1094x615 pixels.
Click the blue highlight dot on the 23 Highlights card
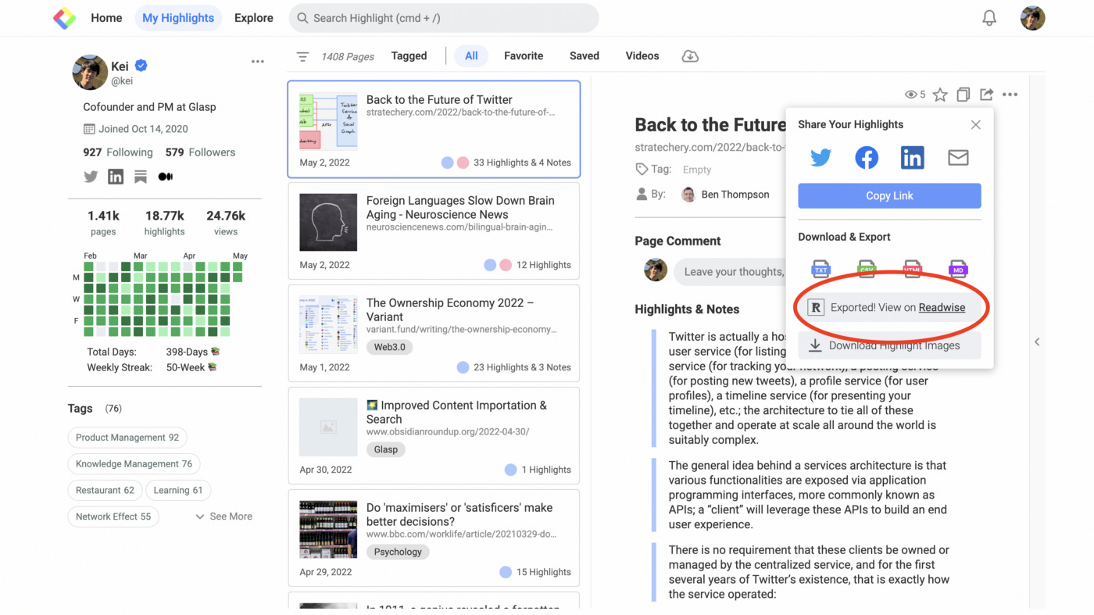point(463,367)
